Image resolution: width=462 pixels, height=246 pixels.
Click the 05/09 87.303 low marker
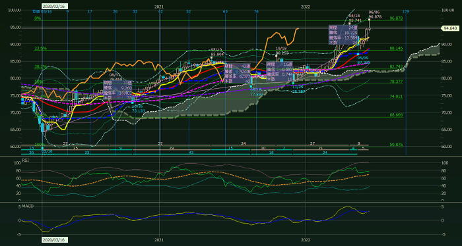coord(364,61)
